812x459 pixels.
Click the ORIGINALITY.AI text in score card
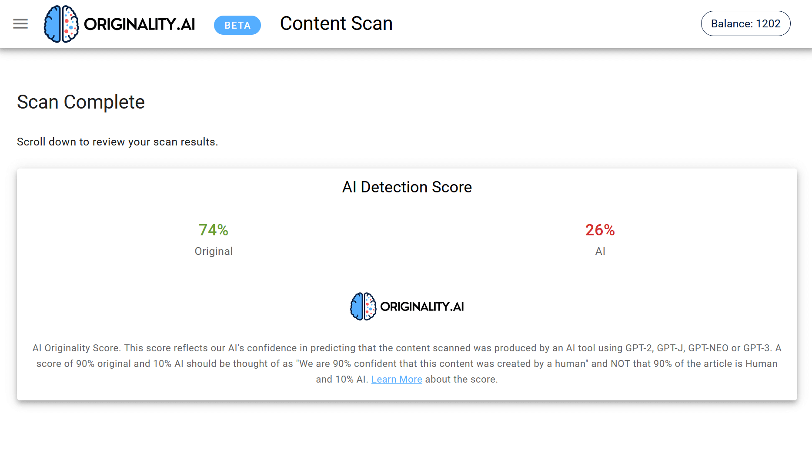click(422, 307)
